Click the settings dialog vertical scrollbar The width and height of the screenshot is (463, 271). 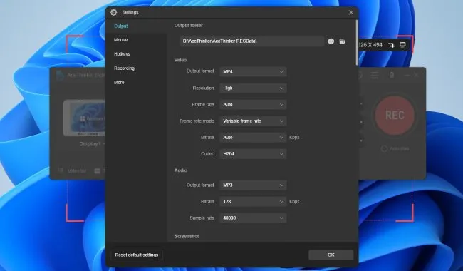357,43
